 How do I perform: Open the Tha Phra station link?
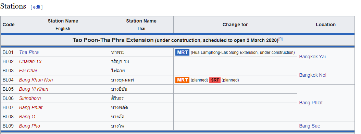29,52
